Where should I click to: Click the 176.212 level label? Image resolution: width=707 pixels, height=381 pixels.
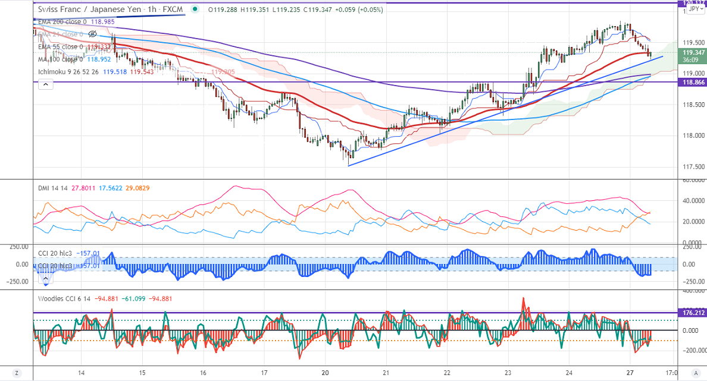693,313
